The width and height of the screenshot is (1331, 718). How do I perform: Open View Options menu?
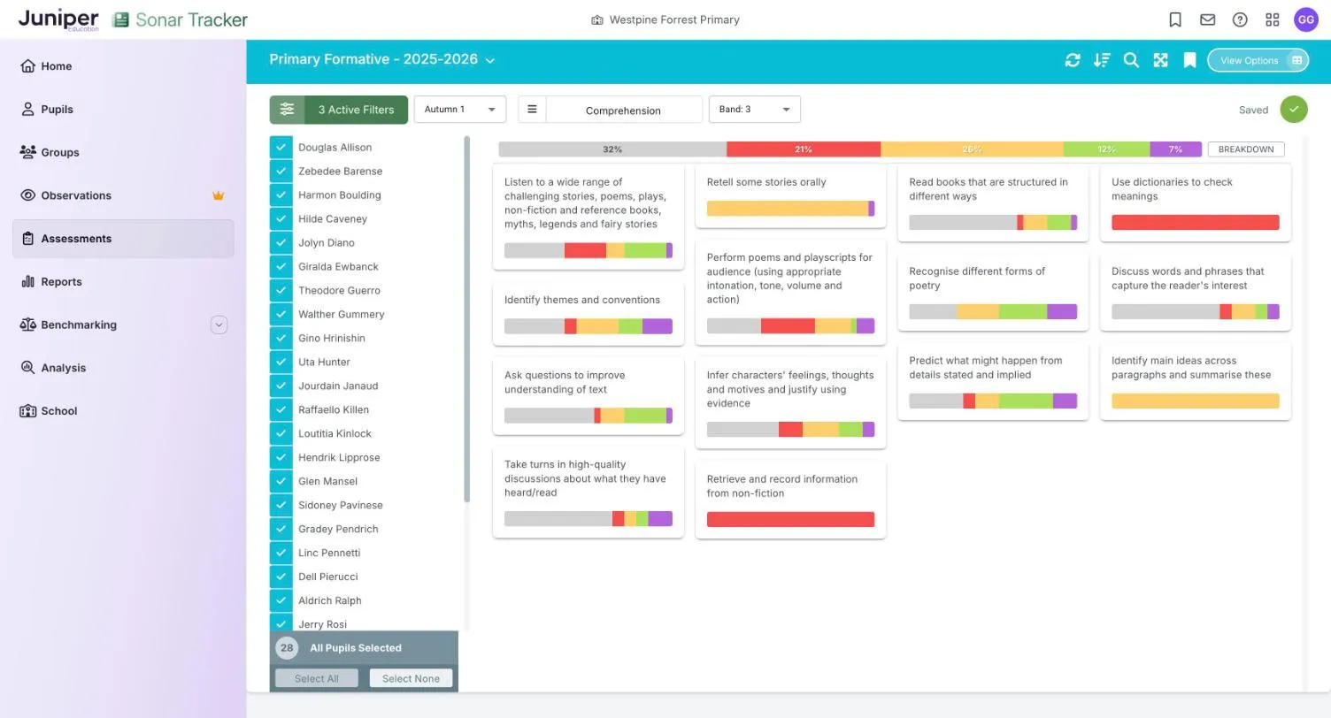tap(1258, 60)
